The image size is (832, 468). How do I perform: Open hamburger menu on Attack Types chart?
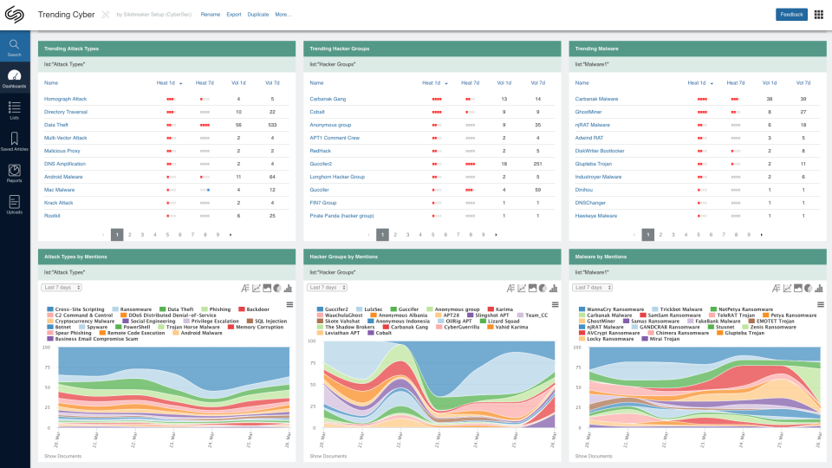pos(289,304)
